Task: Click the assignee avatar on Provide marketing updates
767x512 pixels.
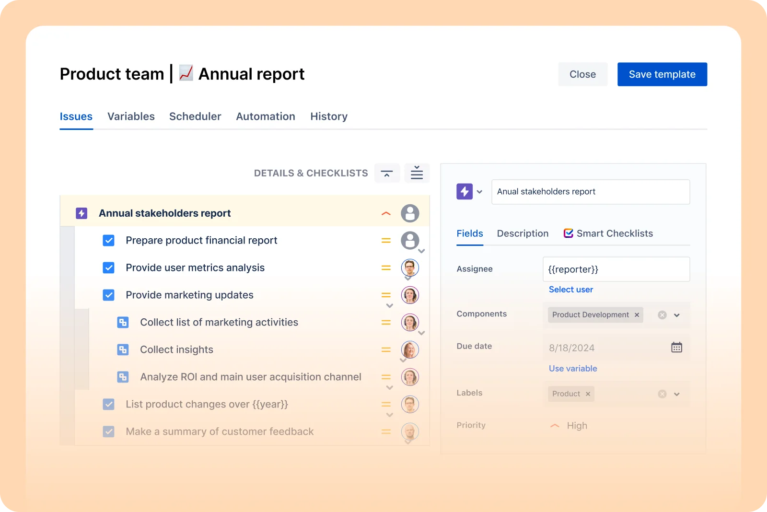Action: (410, 295)
